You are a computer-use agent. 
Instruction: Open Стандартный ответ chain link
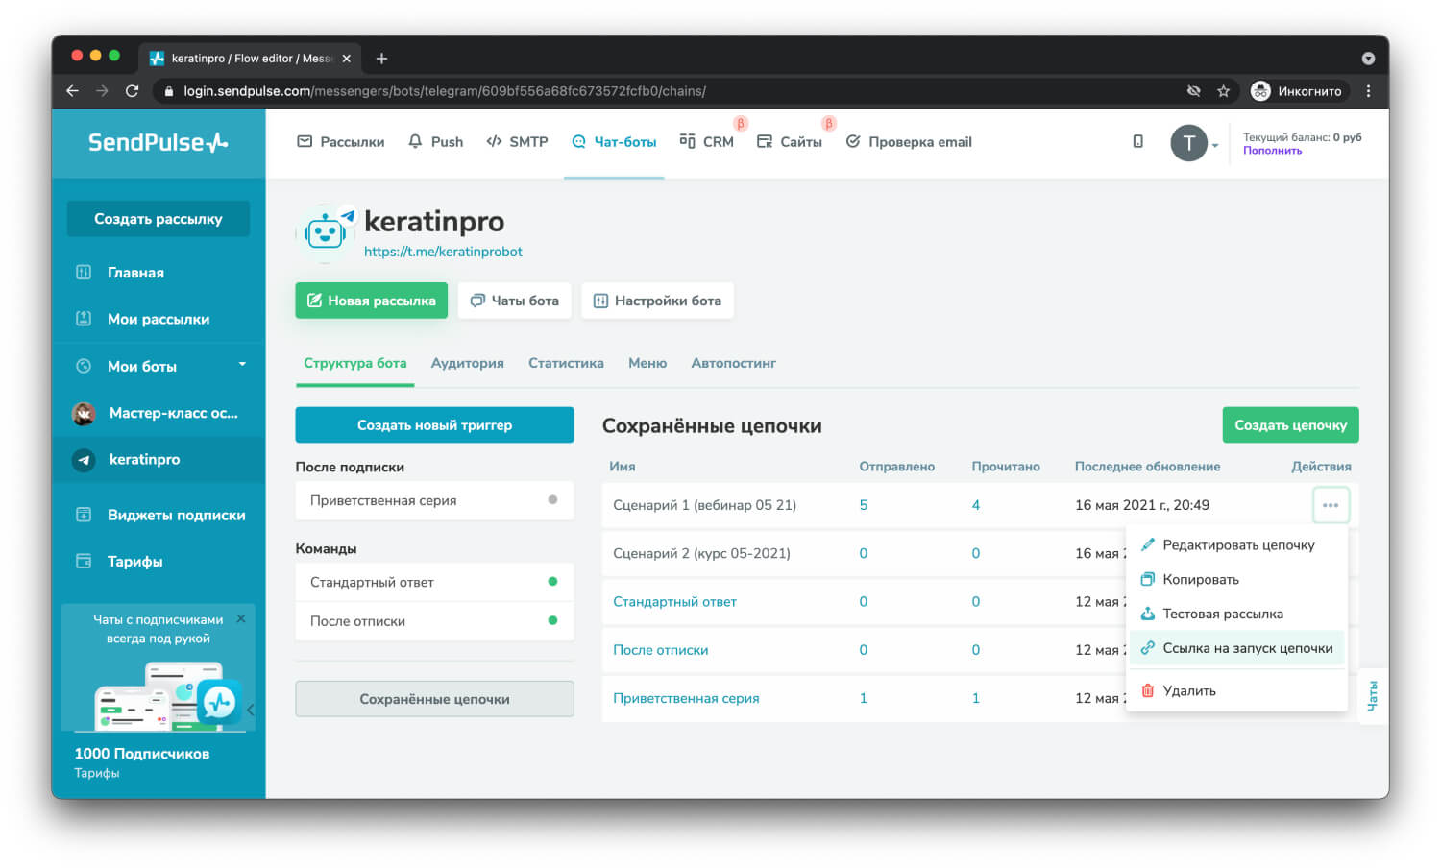coord(674,602)
